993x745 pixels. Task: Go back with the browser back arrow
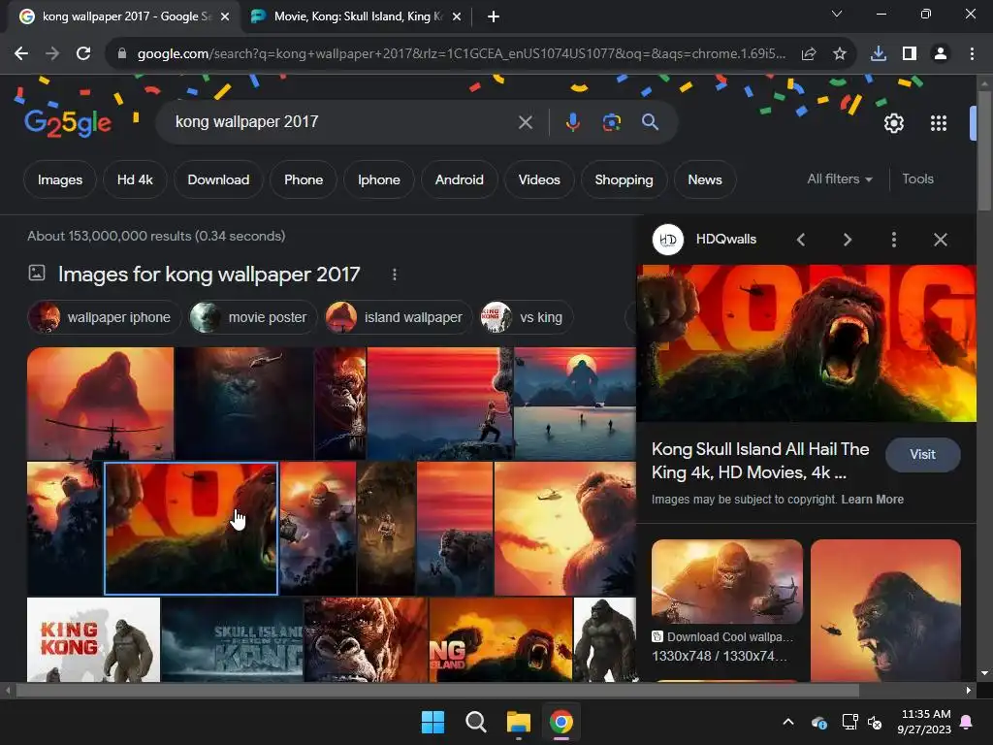[x=21, y=54]
